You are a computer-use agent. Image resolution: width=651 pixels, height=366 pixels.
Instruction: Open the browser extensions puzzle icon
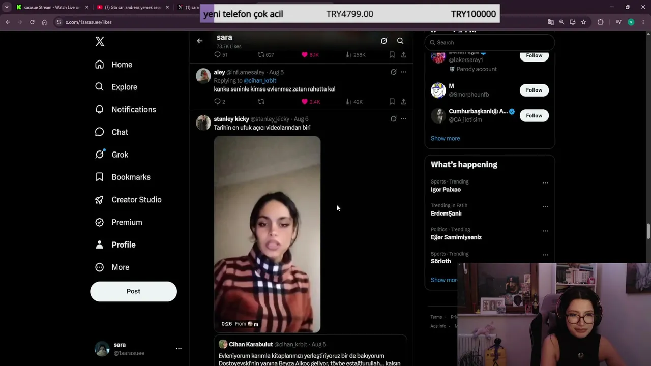[601, 22]
